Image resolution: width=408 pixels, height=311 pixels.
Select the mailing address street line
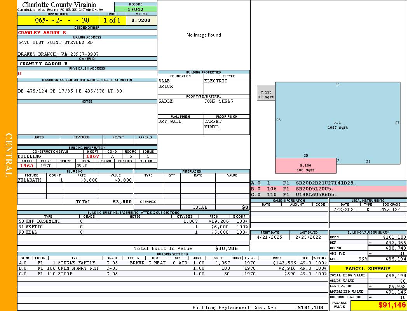point(56,42)
